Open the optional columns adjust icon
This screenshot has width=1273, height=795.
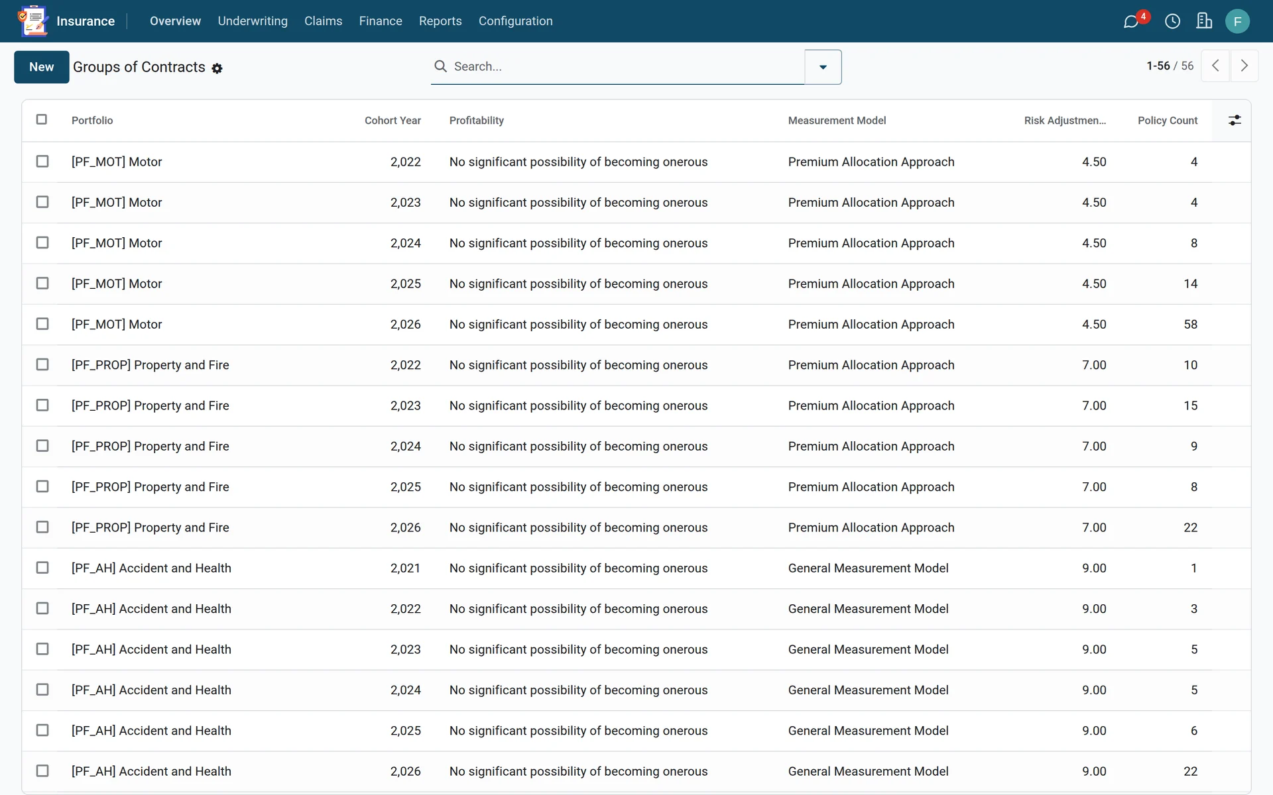click(x=1235, y=121)
